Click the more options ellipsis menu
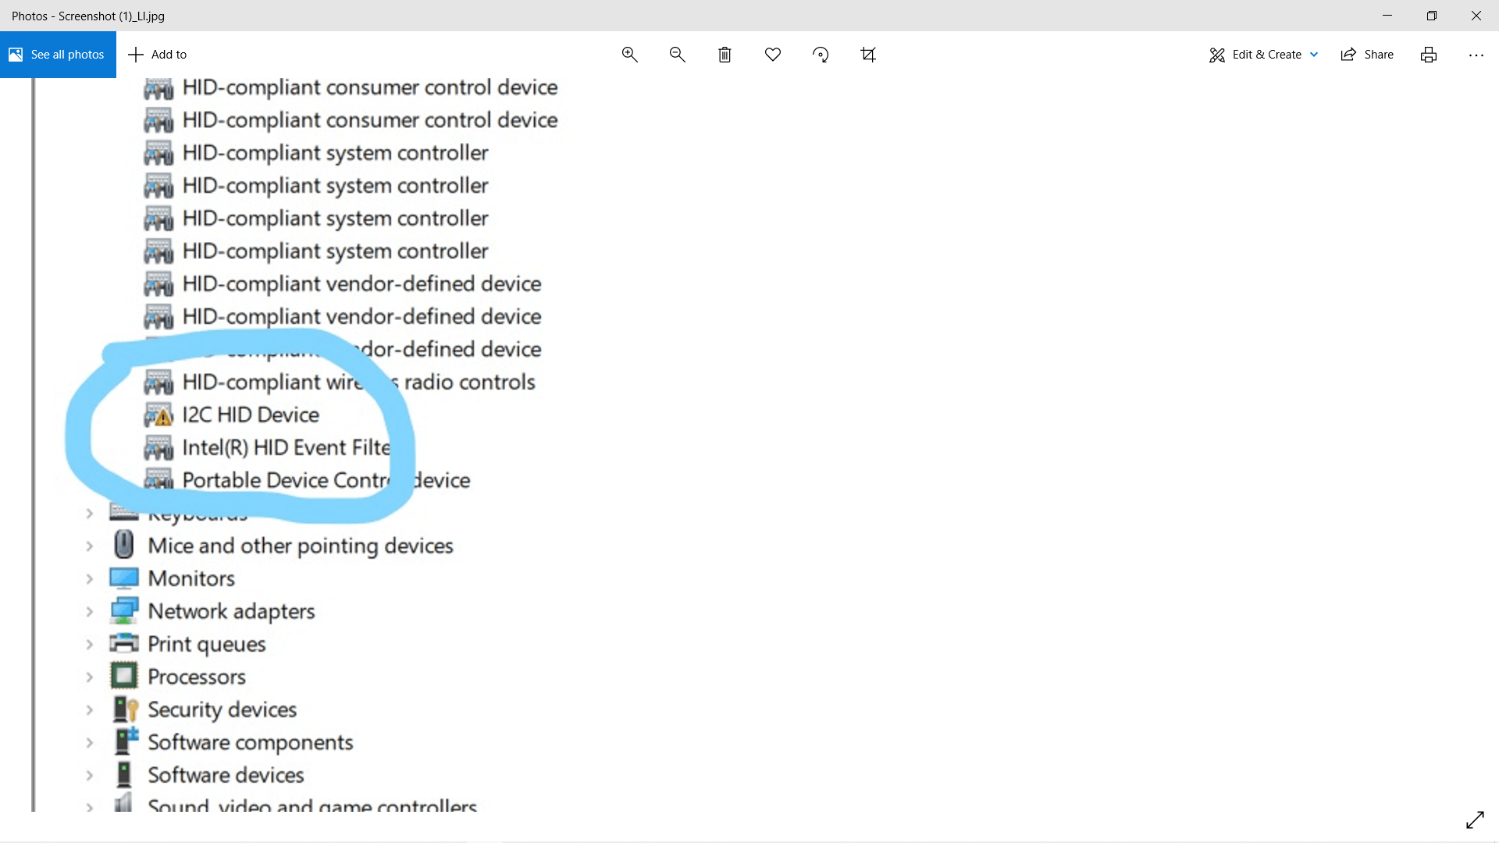The image size is (1499, 843). pyautogui.click(x=1476, y=55)
